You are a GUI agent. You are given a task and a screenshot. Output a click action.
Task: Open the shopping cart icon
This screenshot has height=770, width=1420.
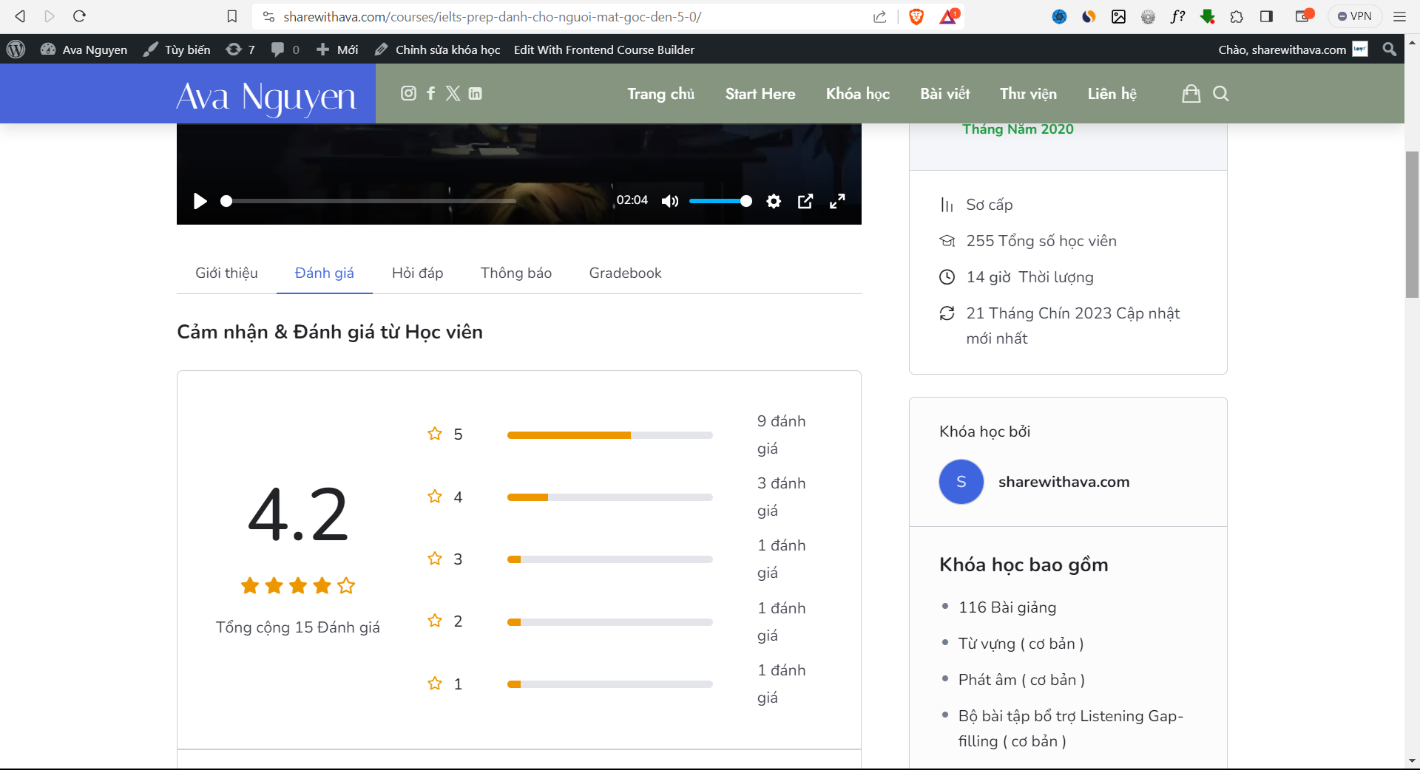pos(1191,93)
